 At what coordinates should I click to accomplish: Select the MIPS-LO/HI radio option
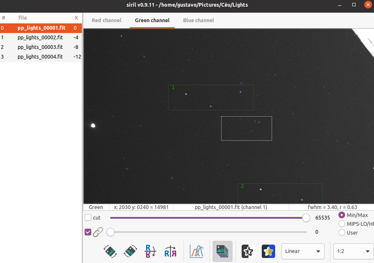pos(342,224)
